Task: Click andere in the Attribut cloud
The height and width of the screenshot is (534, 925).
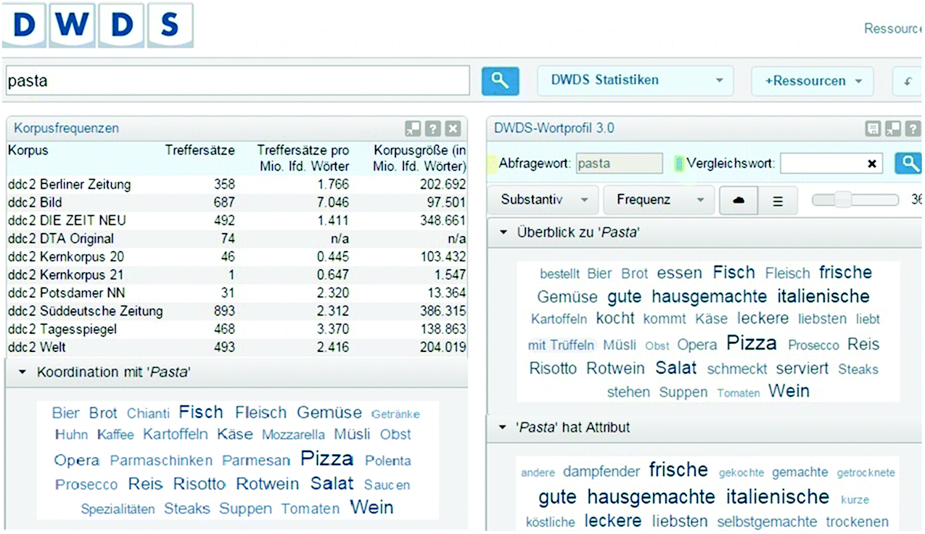Action: click(x=538, y=473)
